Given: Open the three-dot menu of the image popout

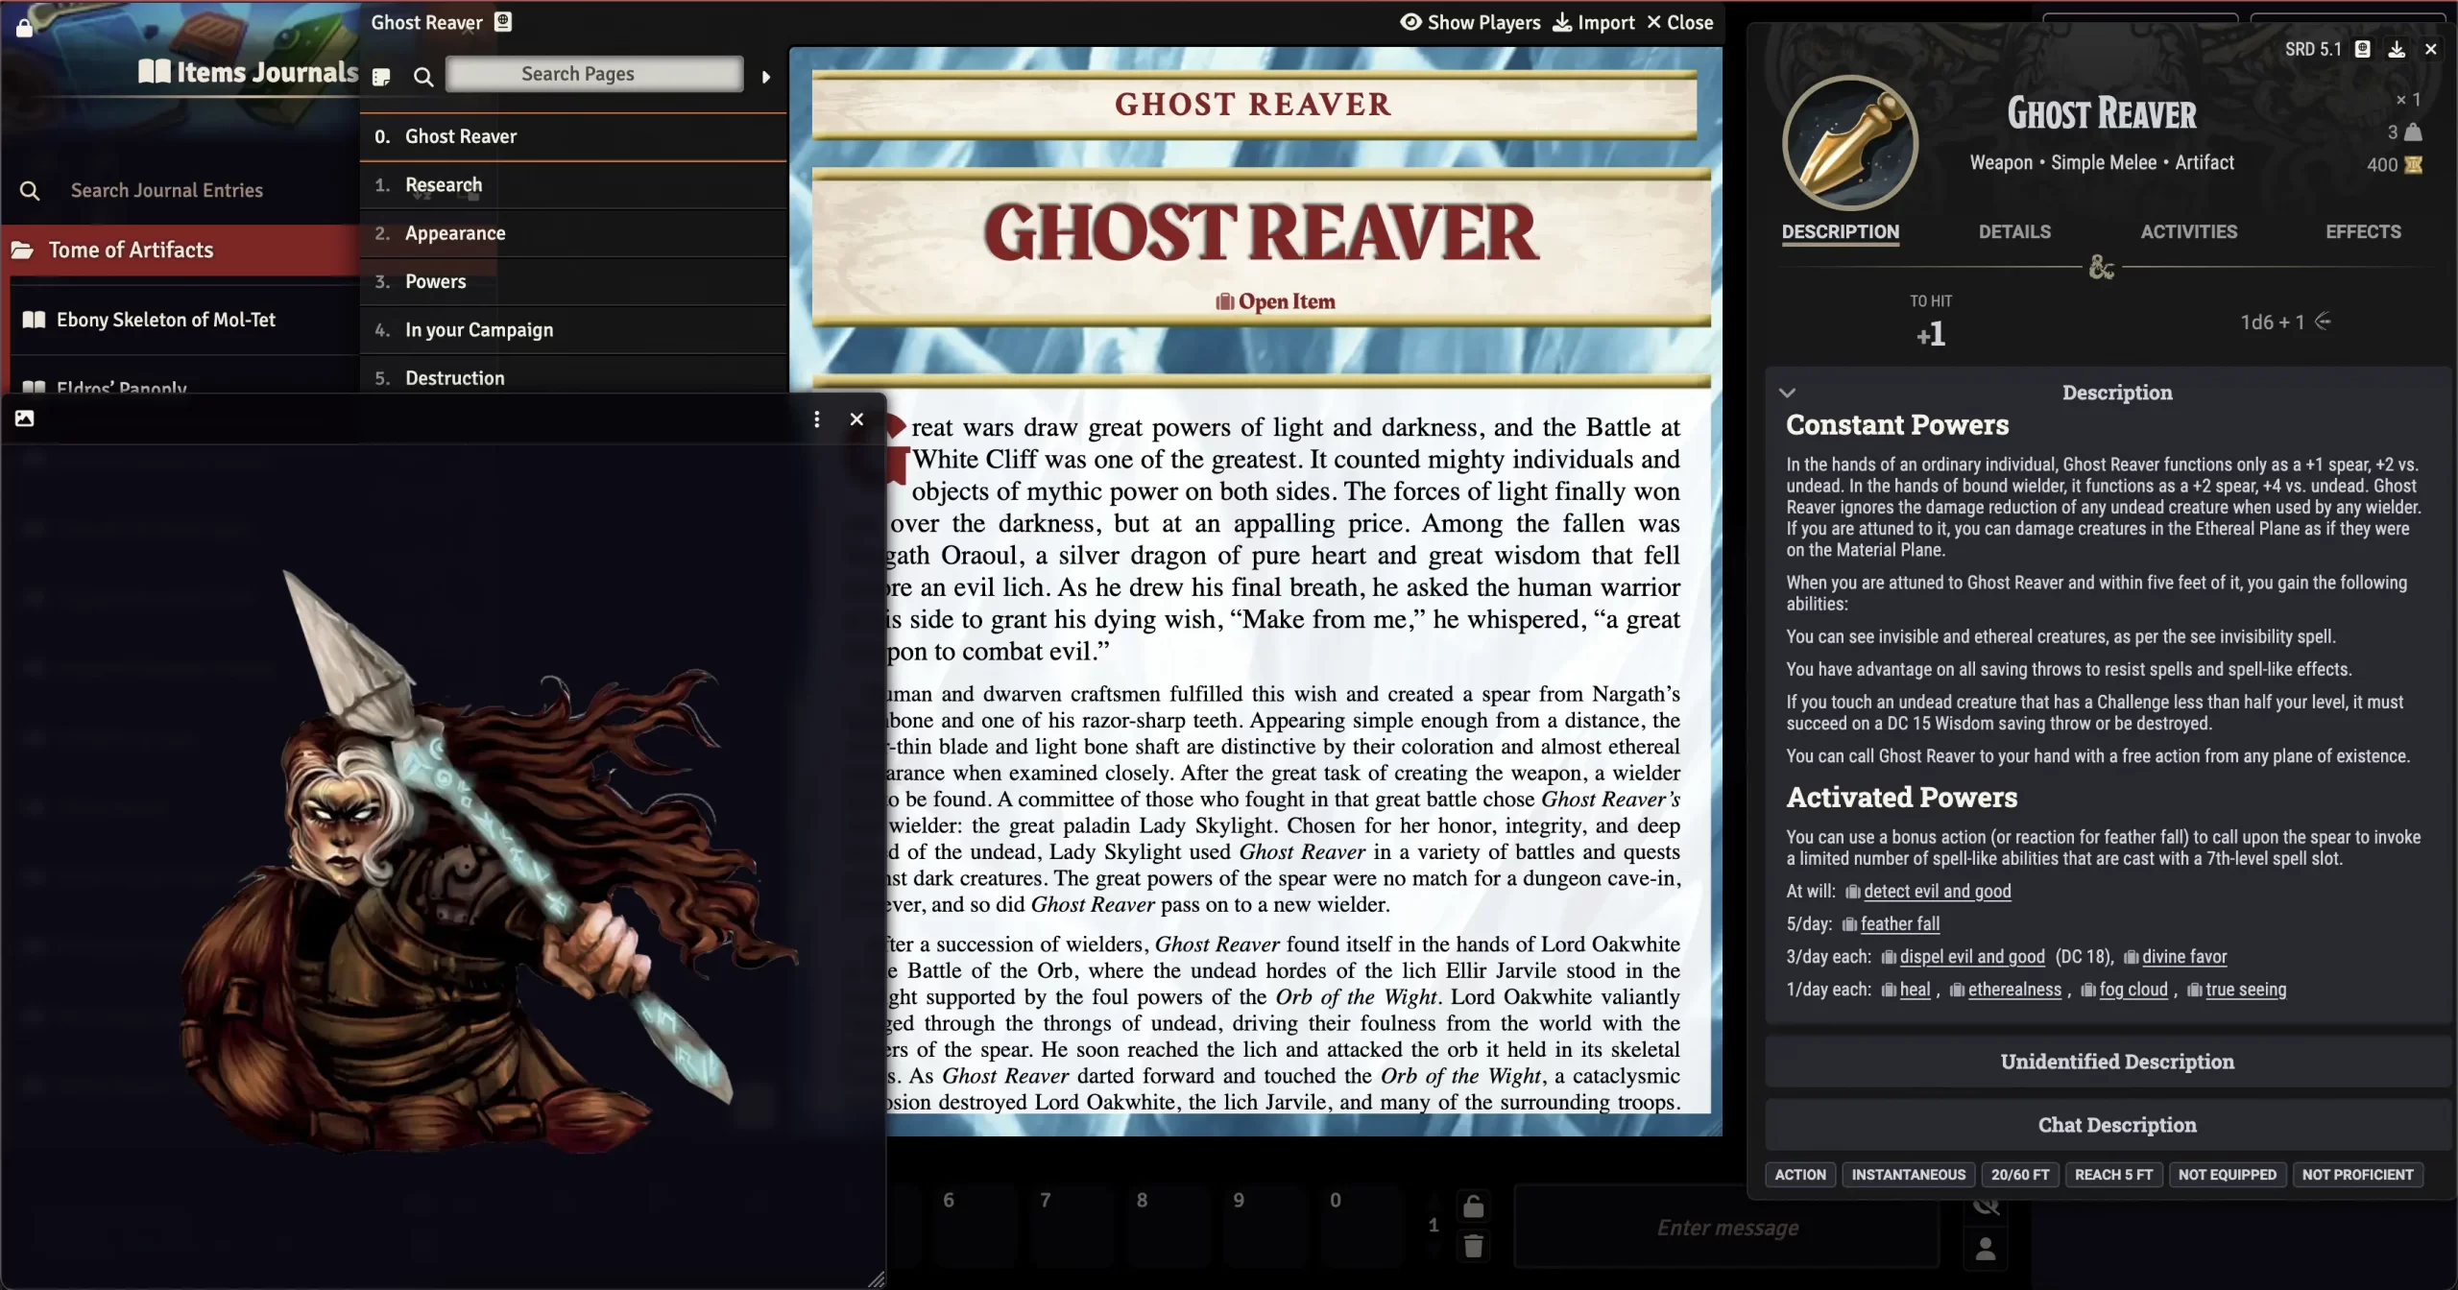Looking at the screenshot, I should (x=816, y=419).
